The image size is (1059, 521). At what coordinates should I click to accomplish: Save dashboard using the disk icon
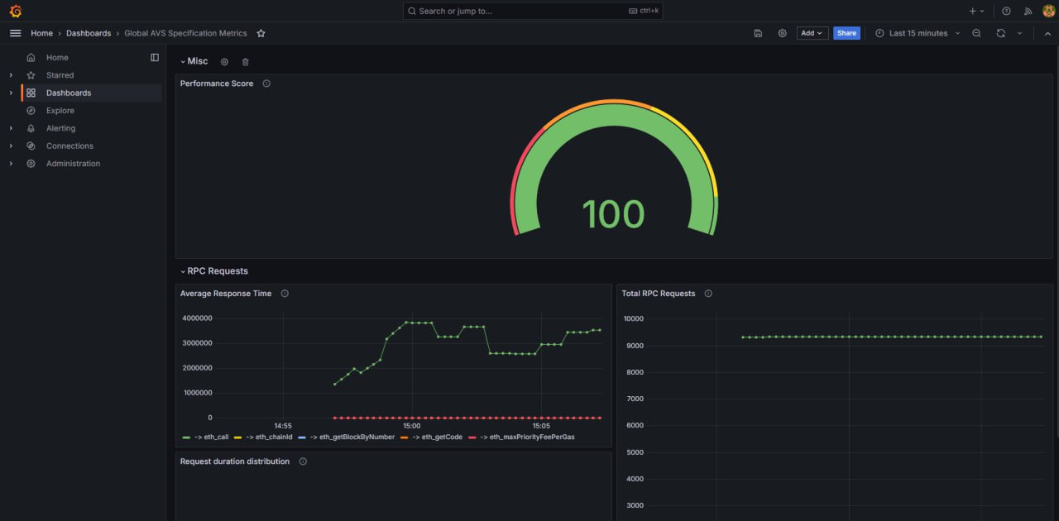pos(758,33)
